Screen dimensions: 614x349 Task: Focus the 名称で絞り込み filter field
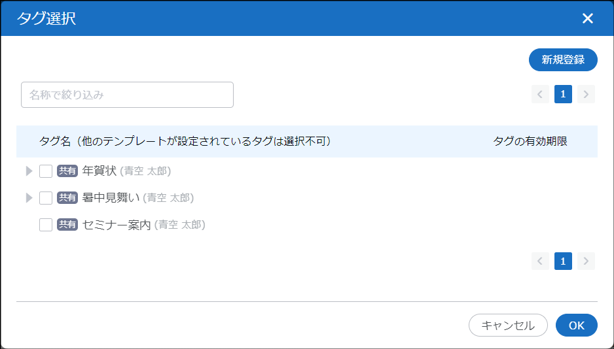[128, 95]
